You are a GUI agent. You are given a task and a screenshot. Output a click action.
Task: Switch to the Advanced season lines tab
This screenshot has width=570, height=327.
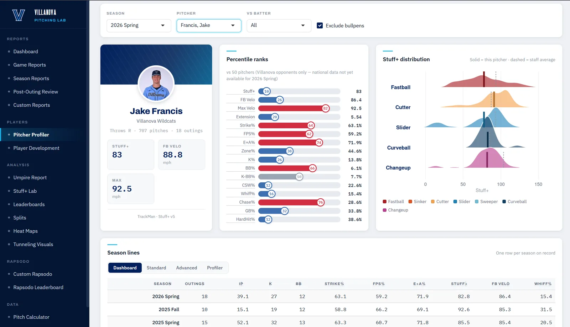[186, 268]
